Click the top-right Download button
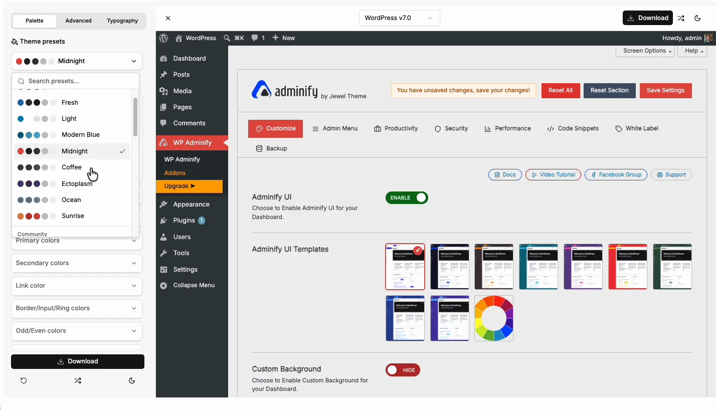The height and width of the screenshot is (410, 716). pyautogui.click(x=648, y=18)
